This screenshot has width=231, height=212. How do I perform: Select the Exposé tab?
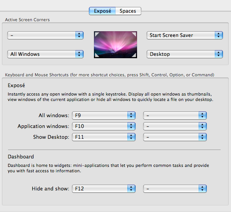click(x=102, y=11)
